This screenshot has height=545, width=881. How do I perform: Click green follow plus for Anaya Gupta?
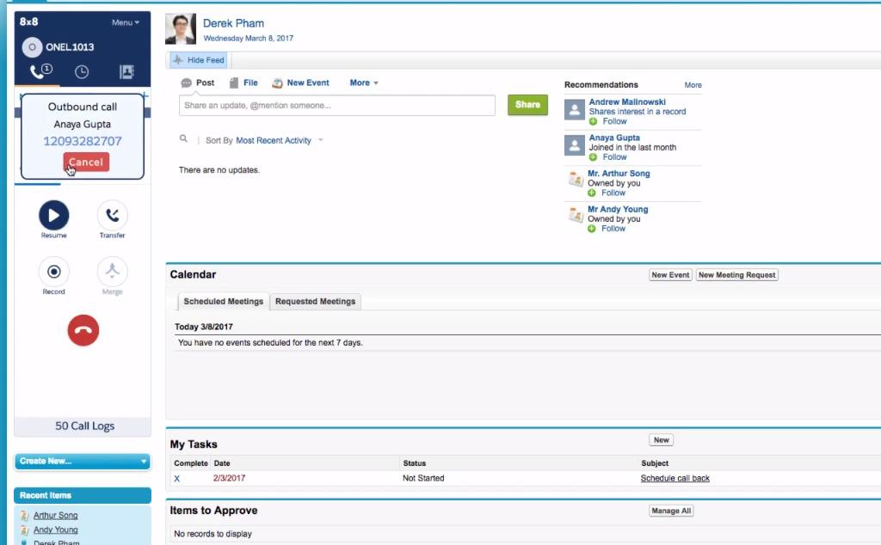[593, 157]
